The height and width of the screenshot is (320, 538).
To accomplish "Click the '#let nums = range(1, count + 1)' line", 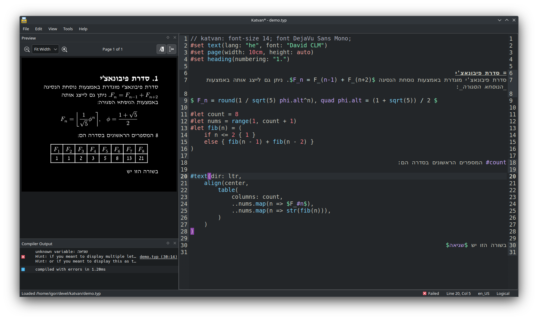I will coord(243,121).
